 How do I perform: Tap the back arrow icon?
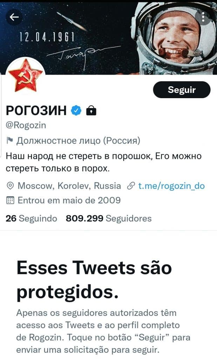click(x=14, y=17)
